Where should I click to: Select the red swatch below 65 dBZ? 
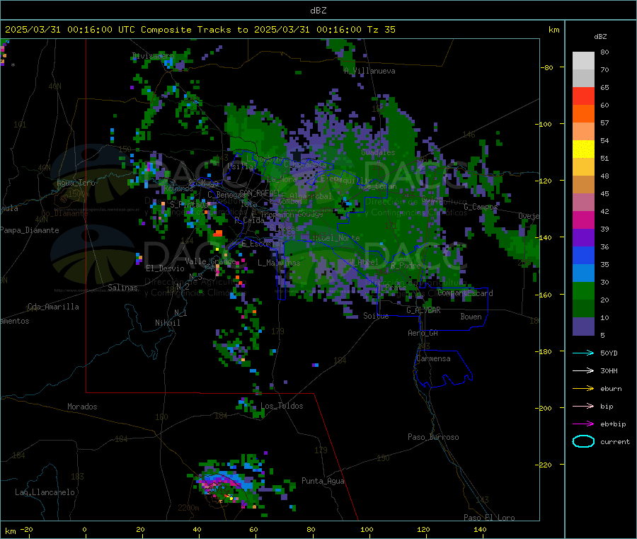[x=583, y=96]
